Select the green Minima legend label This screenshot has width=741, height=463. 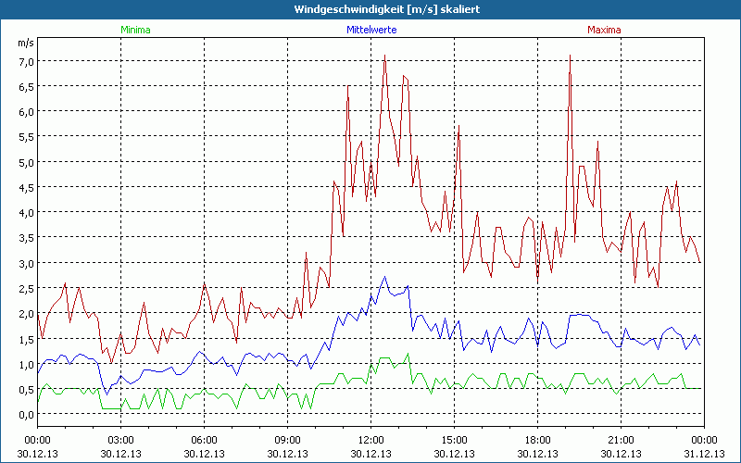[x=135, y=30]
